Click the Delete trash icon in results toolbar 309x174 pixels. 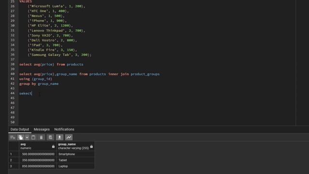[x=41, y=137]
